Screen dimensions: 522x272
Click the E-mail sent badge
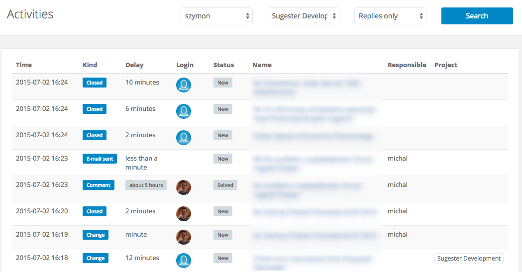[100, 159]
